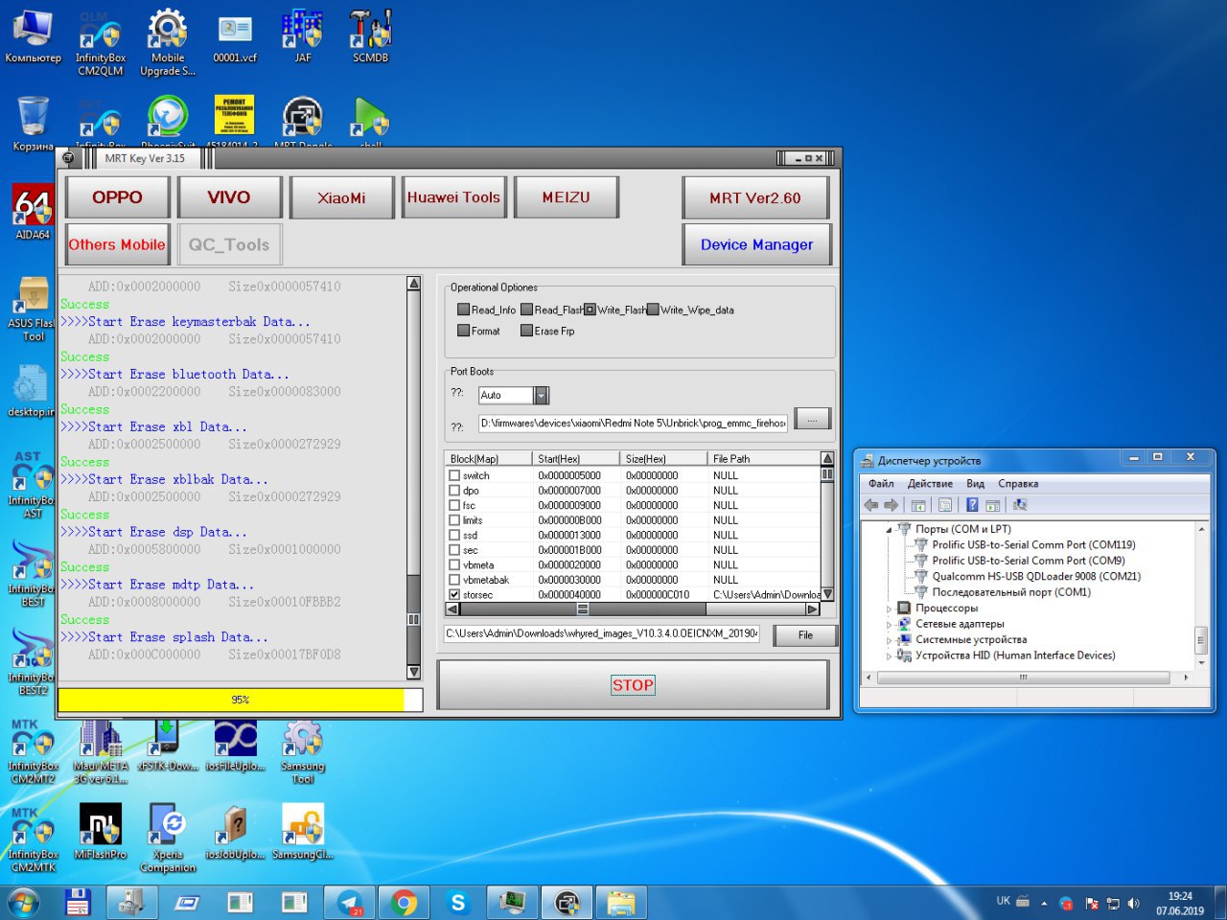1227x920 pixels.
Task: Expand the Процессоры node
Action: pyautogui.click(x=889, y=609)
